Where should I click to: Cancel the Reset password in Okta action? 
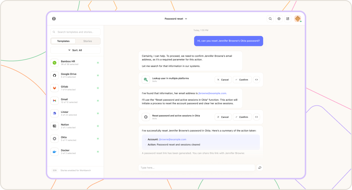(x=223, y=117)
